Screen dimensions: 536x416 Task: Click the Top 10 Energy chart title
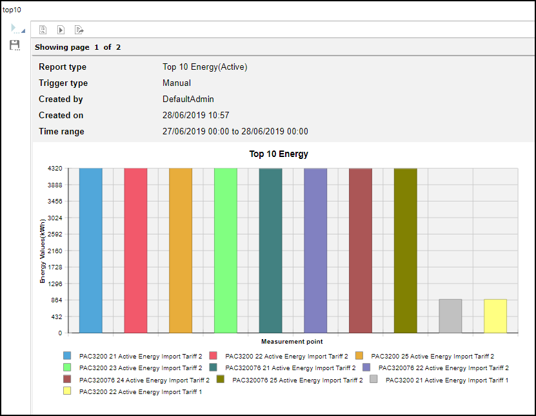(x=279, y=154)
